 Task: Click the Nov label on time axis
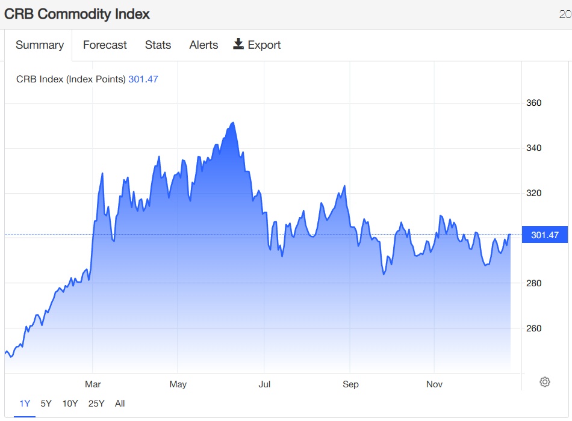pyautogui.click(x=435, y=384)
